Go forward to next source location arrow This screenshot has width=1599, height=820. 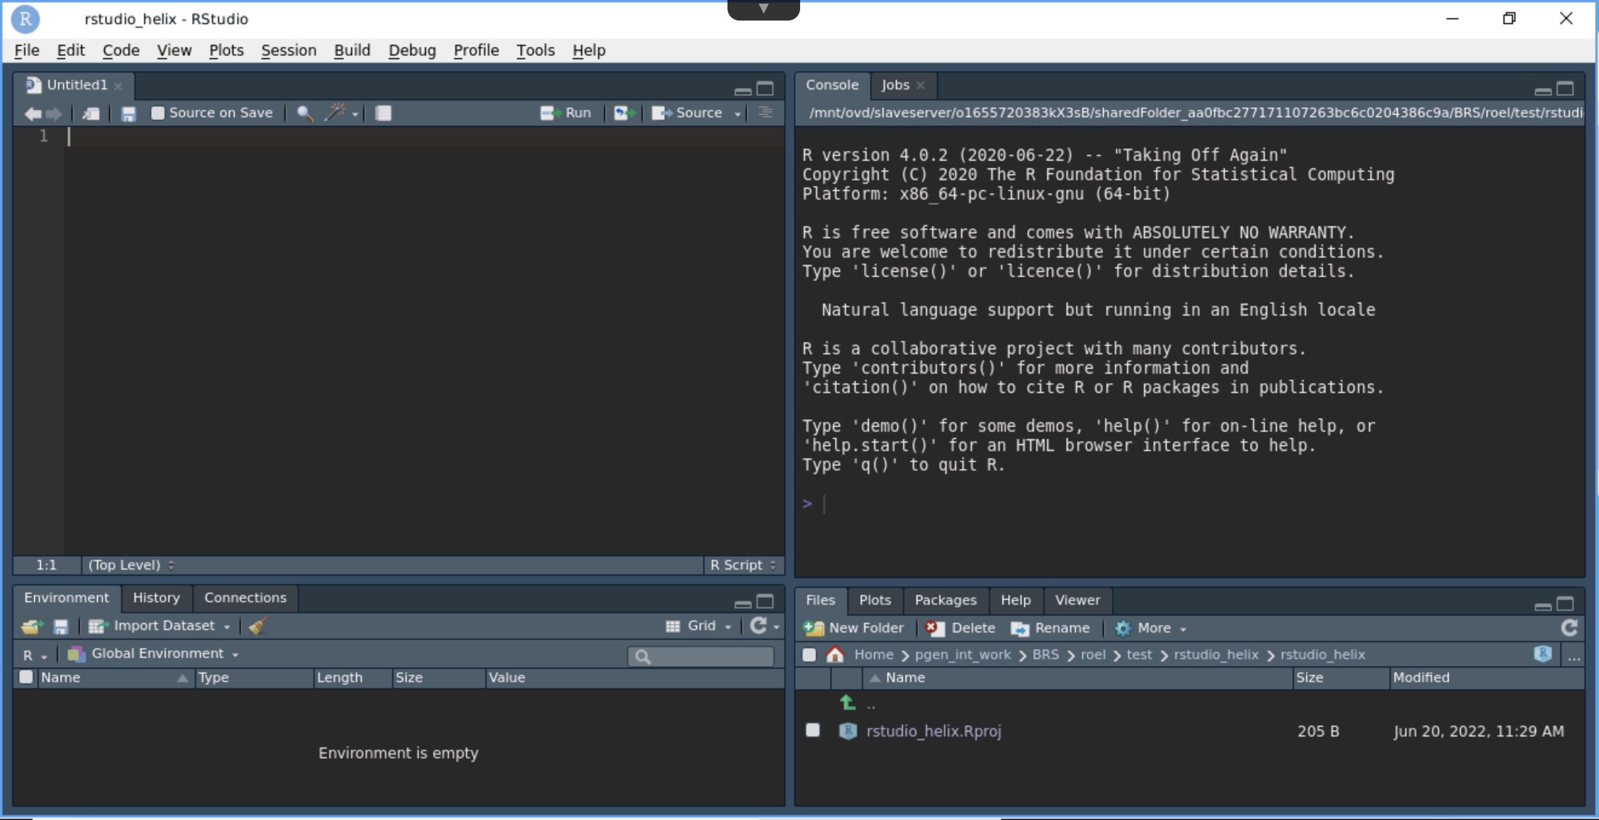[x=54, y=114]
